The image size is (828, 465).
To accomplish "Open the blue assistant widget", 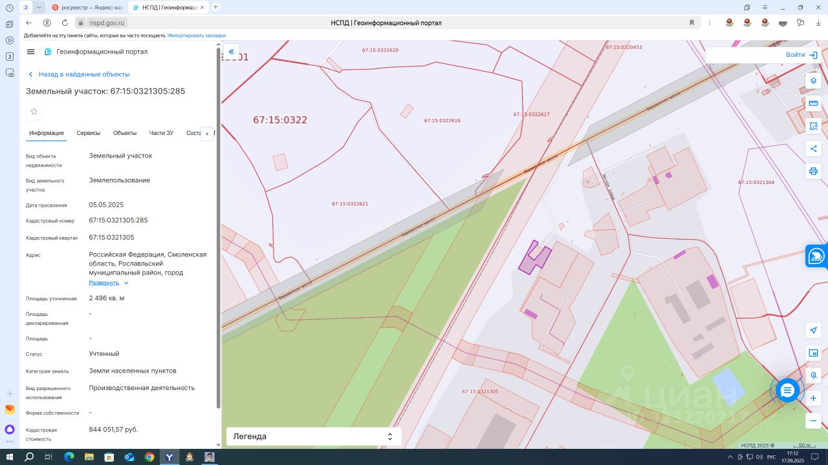I will pos(817,256).
